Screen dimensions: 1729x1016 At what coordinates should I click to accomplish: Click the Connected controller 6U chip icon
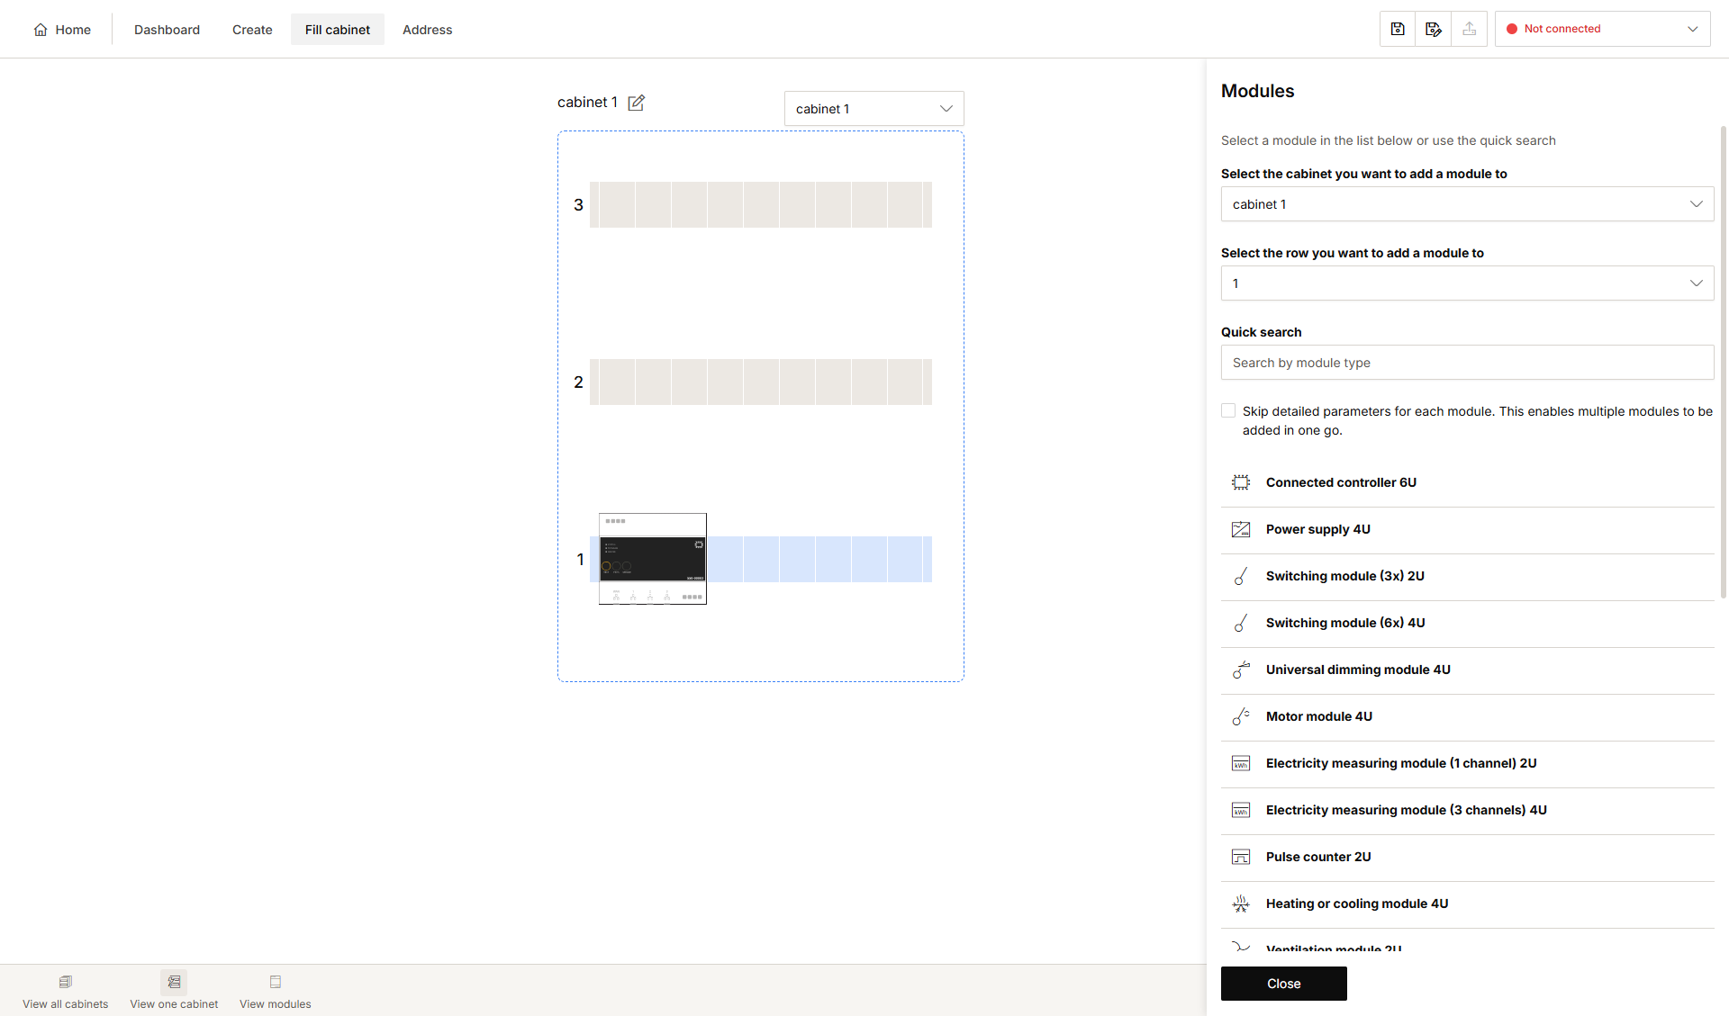[1241, 482]
